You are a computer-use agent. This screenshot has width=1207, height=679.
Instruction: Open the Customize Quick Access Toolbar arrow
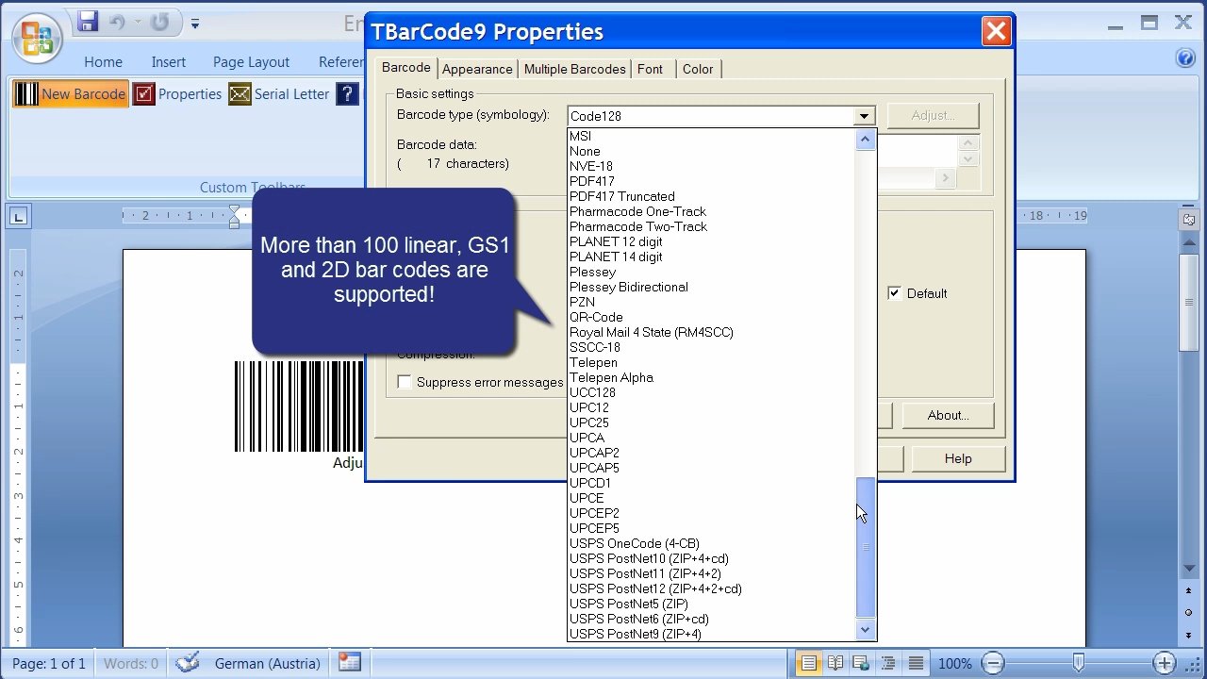(x=195, y=24)
